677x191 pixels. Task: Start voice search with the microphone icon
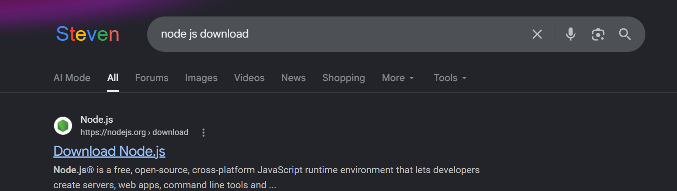coord(570,34)
